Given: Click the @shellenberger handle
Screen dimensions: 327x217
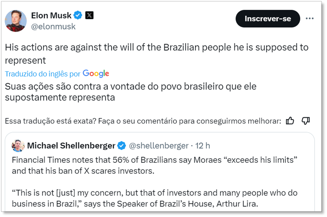Looking at the screenshot, I should pos(158,146).
